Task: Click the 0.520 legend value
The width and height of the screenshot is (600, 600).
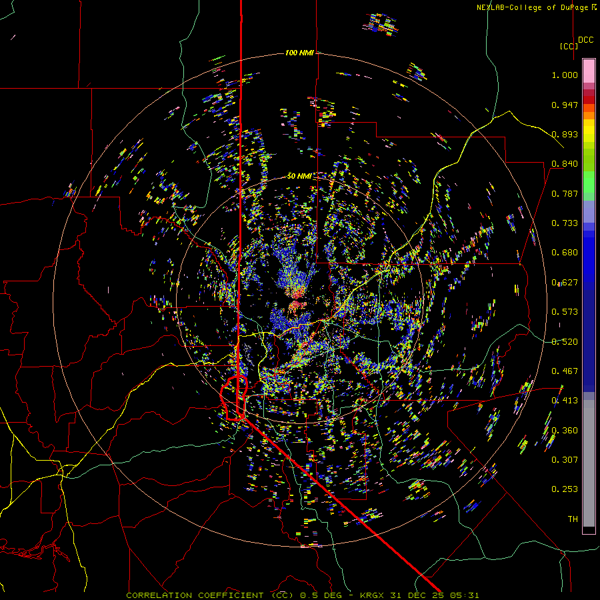Action: (x=565, y=342)
